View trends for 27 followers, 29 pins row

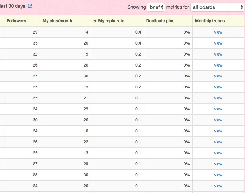click(218, 164)
